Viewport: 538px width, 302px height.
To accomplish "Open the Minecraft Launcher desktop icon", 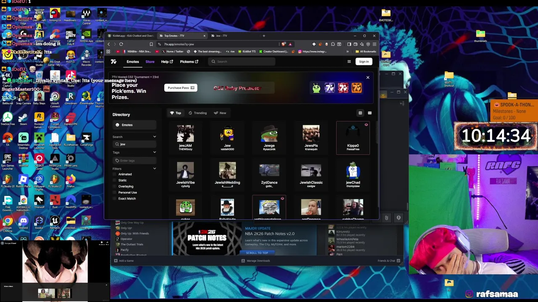I will 39,141.
